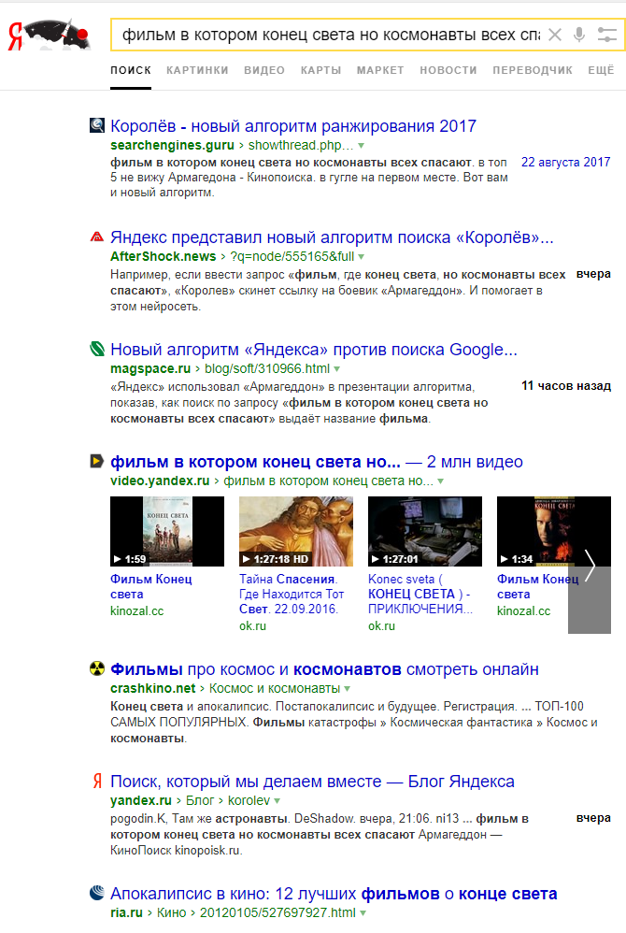Image resolution: width=626 pixels, height=933 pixels.
Task: Open the Блог breadcrumb under yandex.ru
Action: (x=200, y=801)
